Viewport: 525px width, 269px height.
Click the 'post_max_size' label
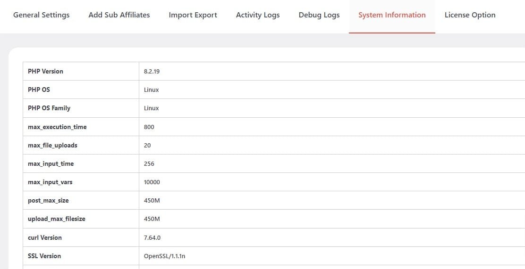click(48, 201)
